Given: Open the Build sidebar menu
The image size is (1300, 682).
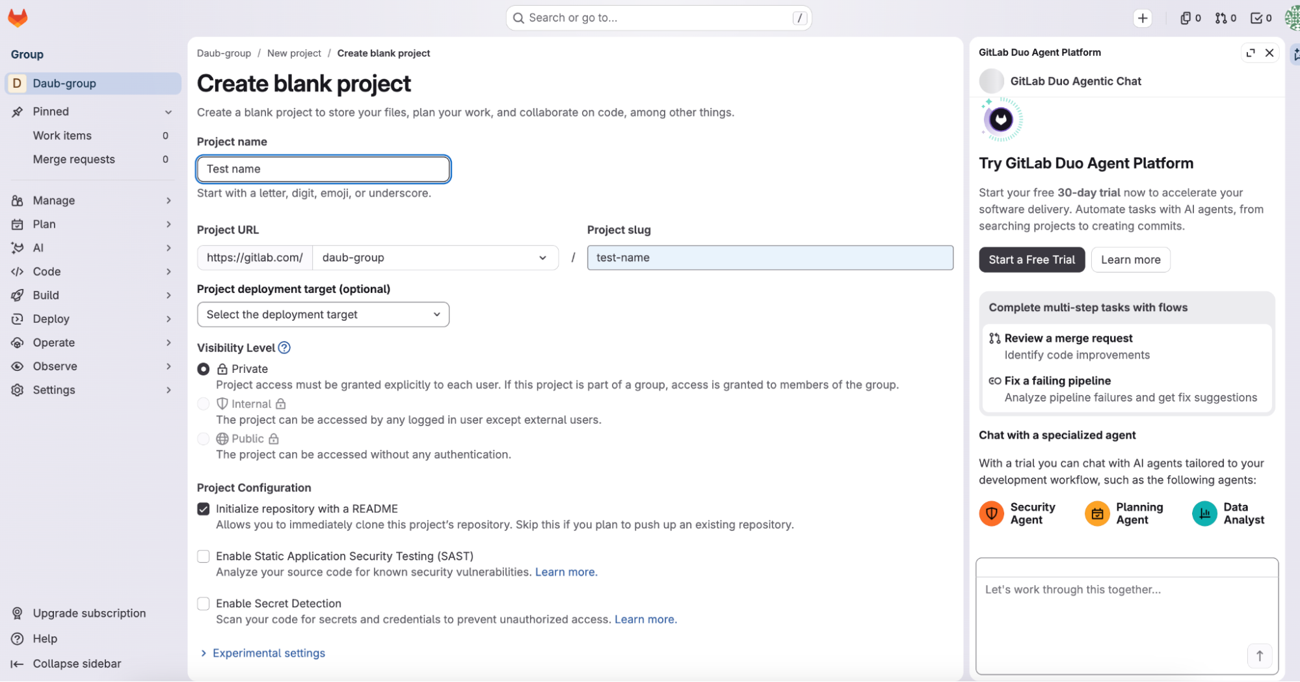Looking at the screenshot, I should pyautogui.click(x=93, y=295).
